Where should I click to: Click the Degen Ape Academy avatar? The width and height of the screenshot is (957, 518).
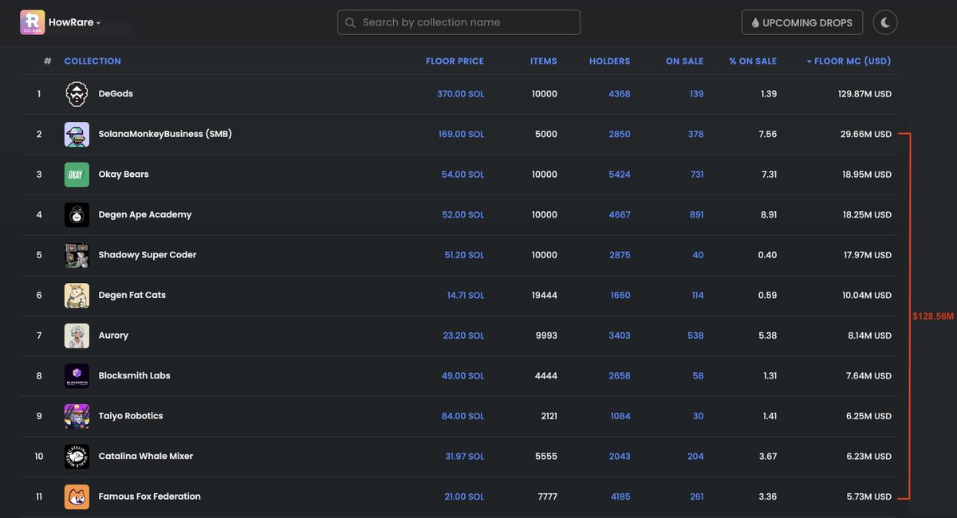tap(77, 214)
